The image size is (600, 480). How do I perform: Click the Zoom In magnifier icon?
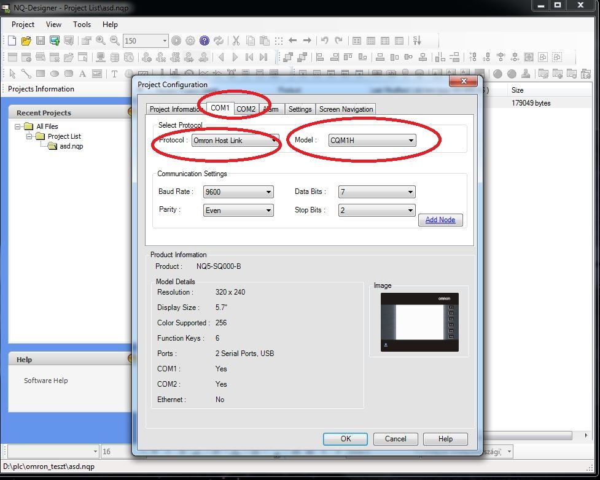pyautogui.click(x=101, y=41)
